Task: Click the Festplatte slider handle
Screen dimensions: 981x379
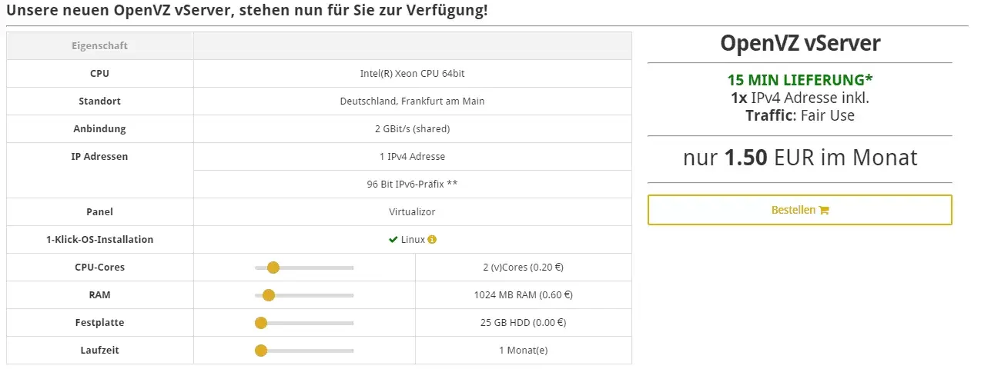Action: [261, 323]
